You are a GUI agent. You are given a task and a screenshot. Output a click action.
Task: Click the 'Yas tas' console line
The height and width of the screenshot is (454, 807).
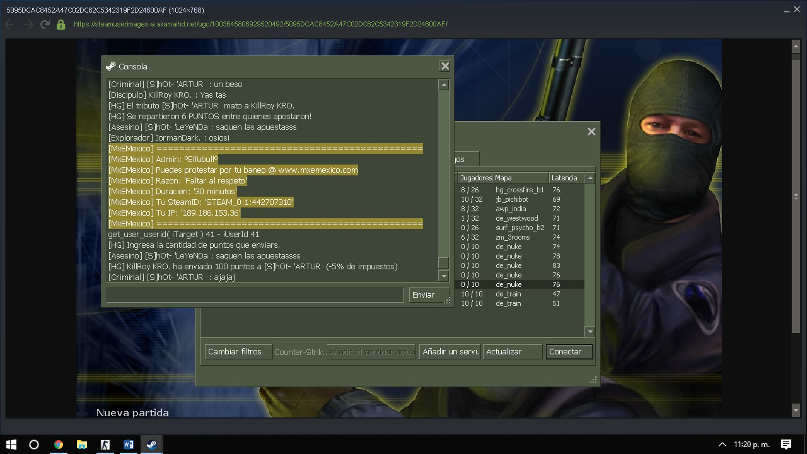coord(167,95)
